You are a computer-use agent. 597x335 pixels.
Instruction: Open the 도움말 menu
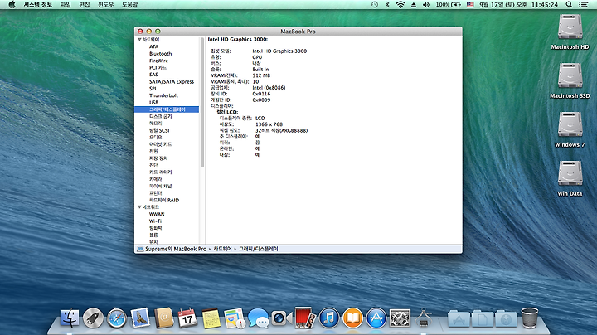point(129,5)
